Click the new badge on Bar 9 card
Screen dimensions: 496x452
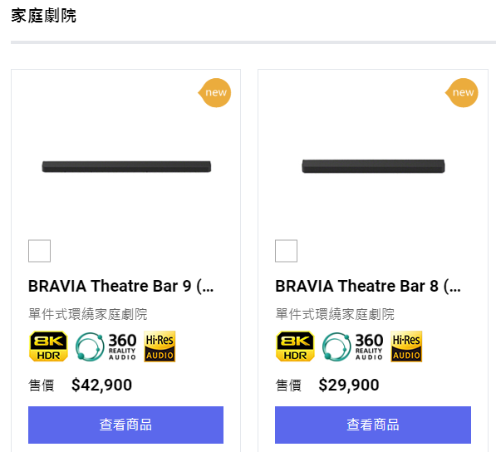click(x=215, y=93)
